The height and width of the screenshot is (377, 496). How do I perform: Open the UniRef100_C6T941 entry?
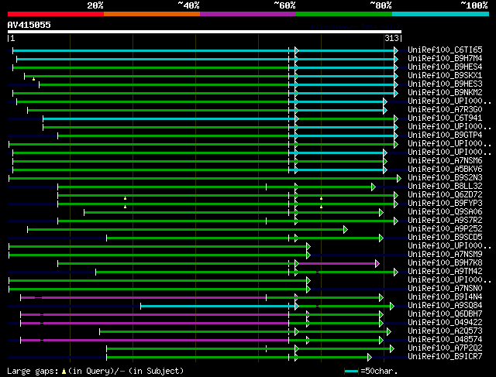[x=445, y=118]
